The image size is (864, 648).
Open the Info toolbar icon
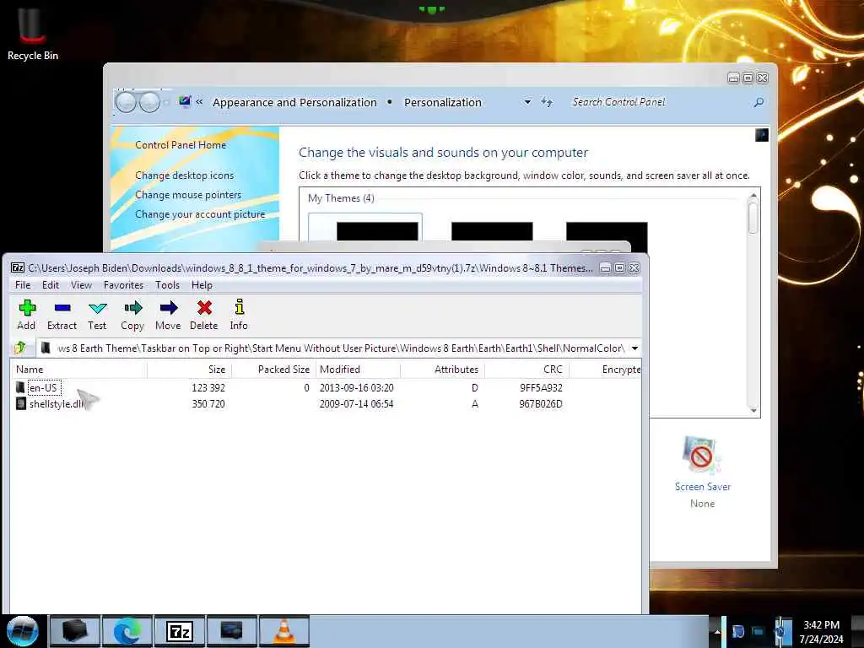click(239, 316)
